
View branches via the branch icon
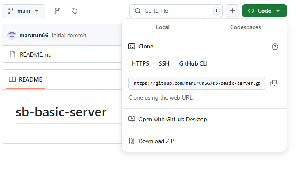coord(57,11)
